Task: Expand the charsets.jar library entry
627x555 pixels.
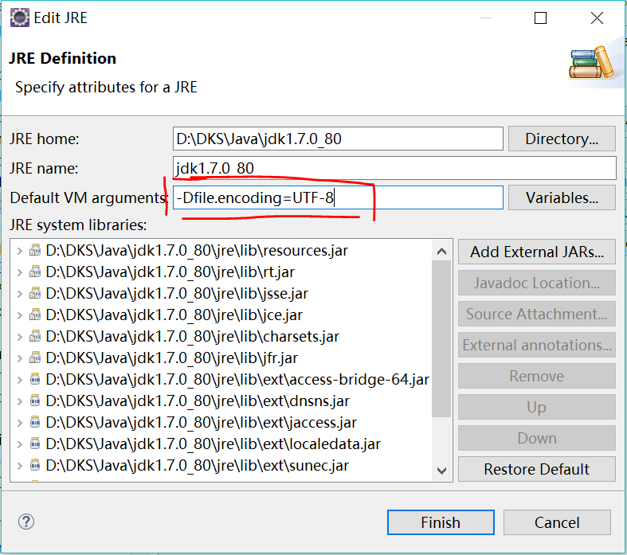Action: (19, 337)
